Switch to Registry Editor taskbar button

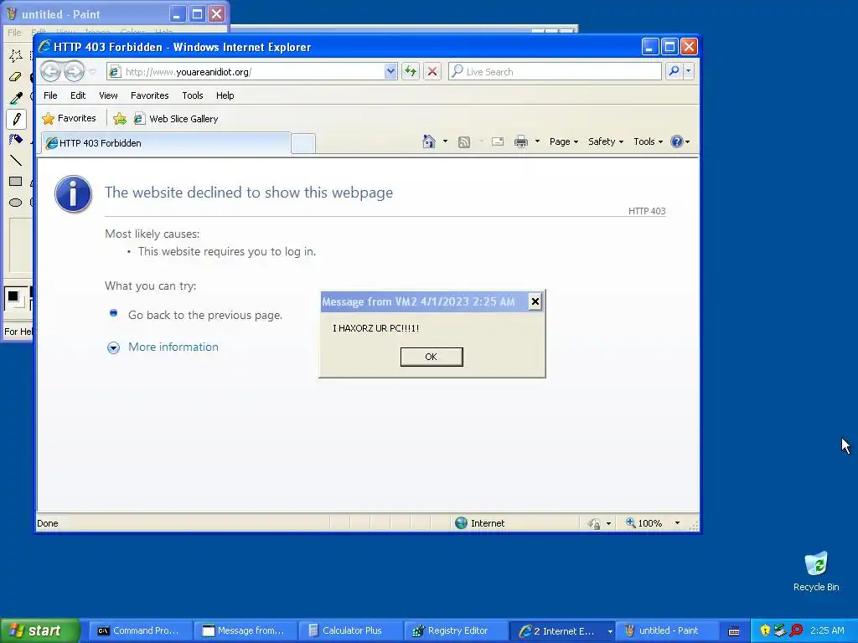pyautogui.click(x=457, y=630)
